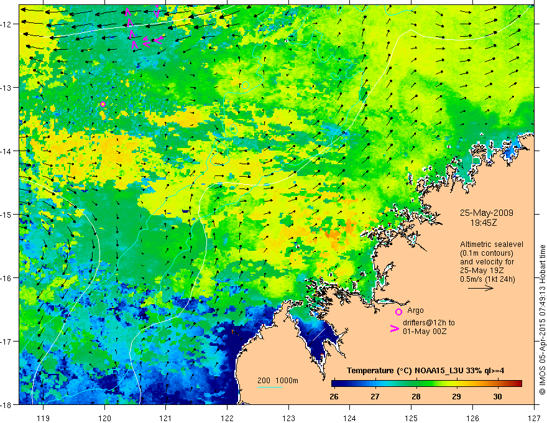Click latitude axis label '-12'

(6, 24)
